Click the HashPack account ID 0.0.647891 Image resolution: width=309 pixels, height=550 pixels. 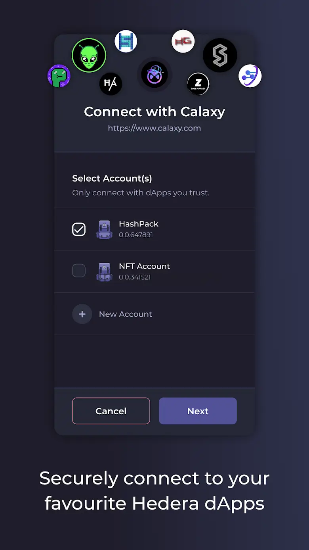point(136,235)
